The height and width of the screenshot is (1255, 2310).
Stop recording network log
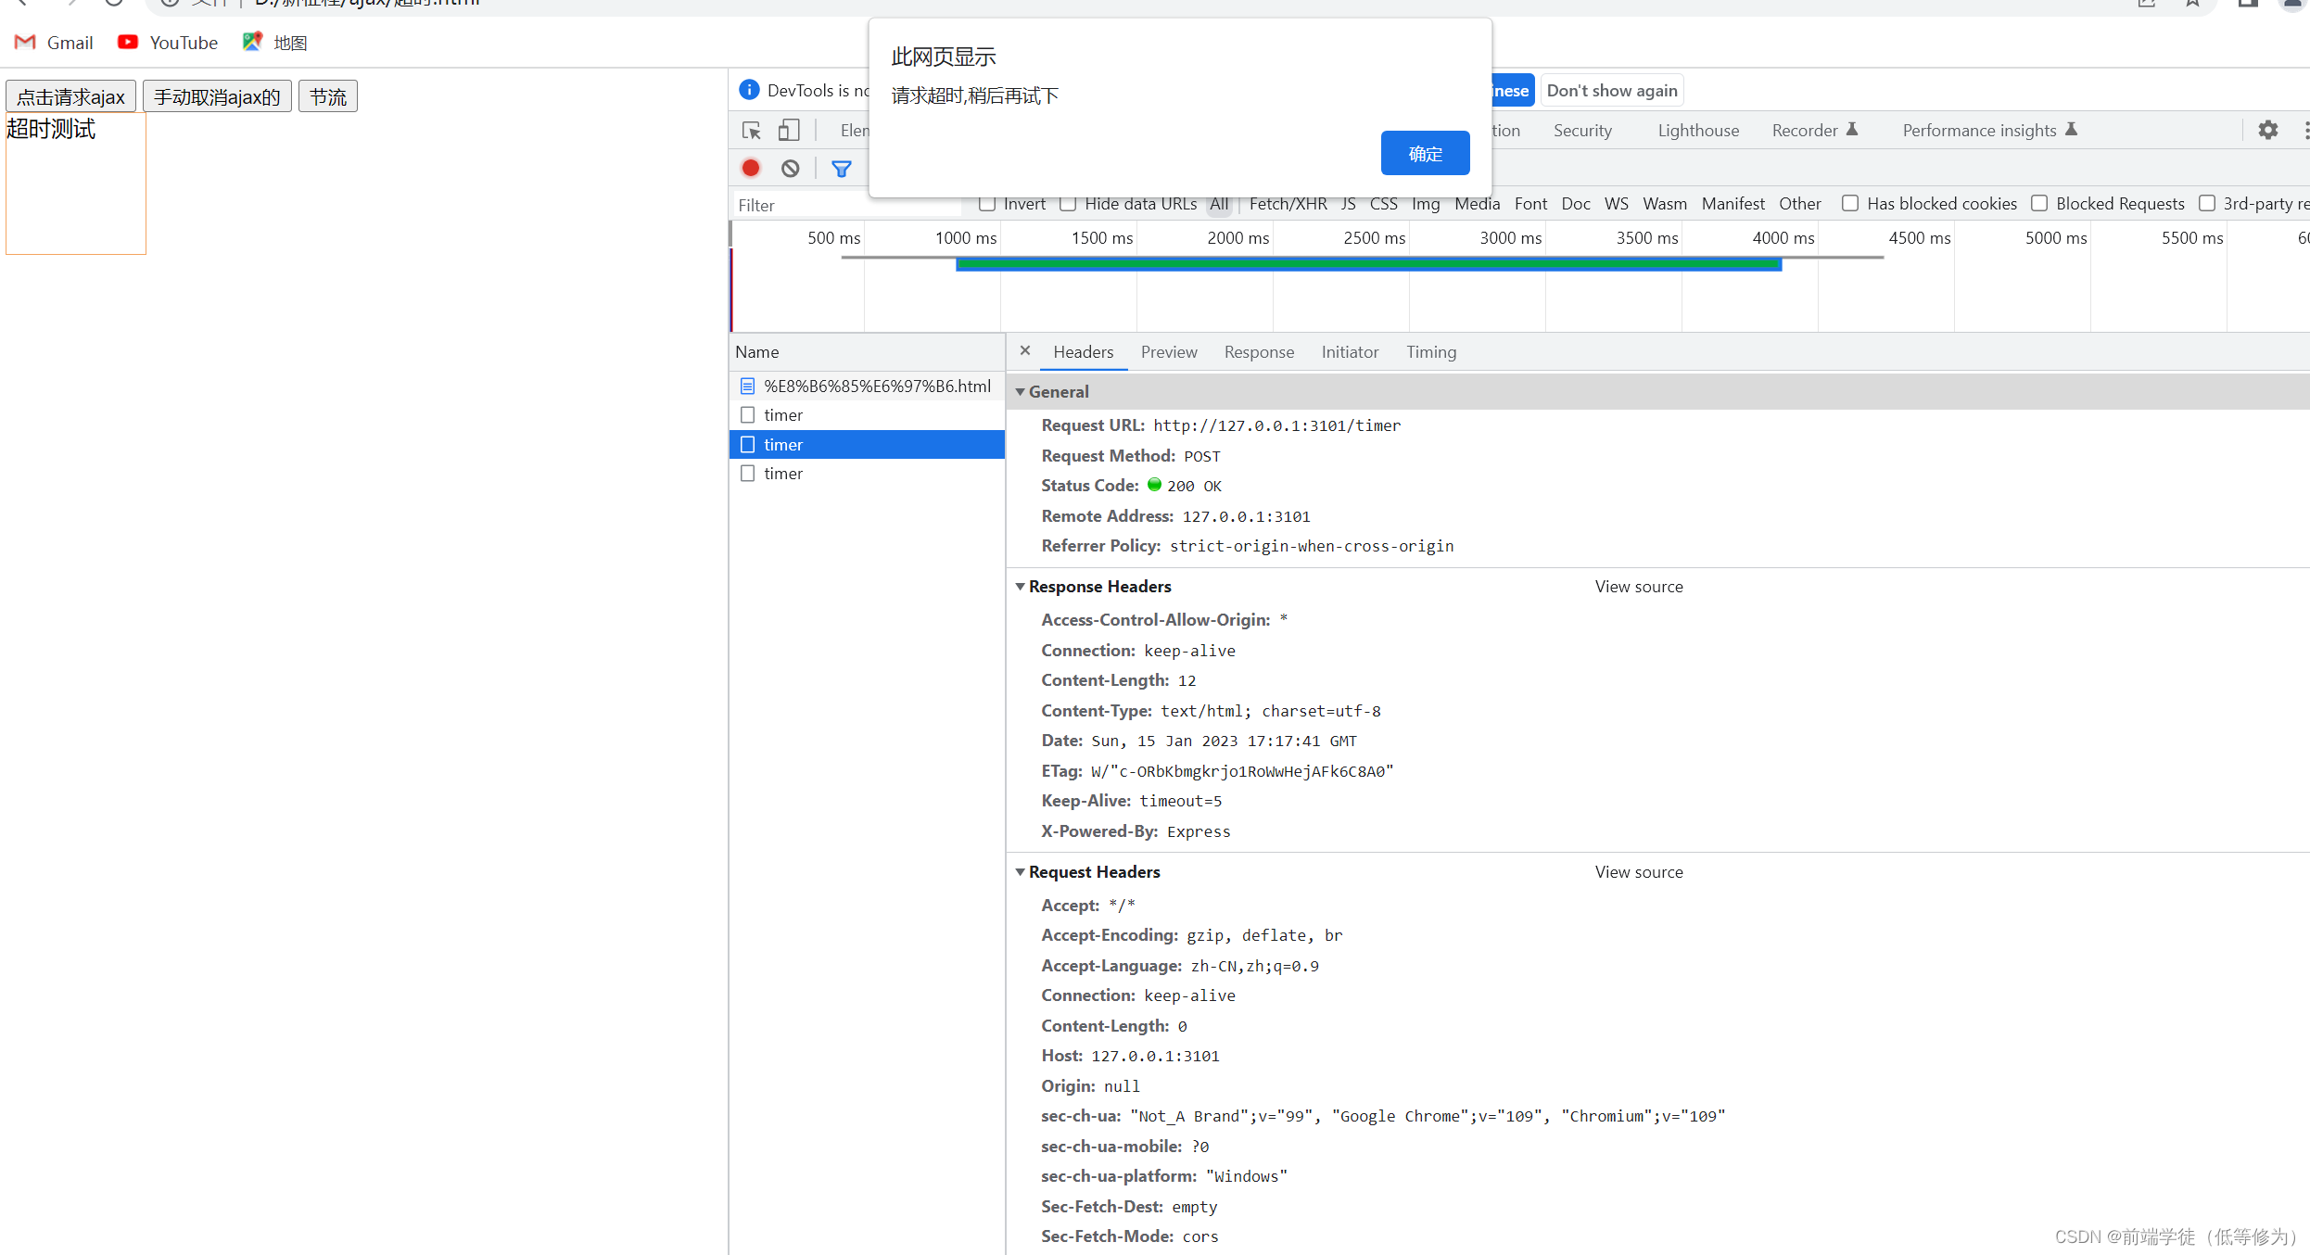(x=751, y=168)
